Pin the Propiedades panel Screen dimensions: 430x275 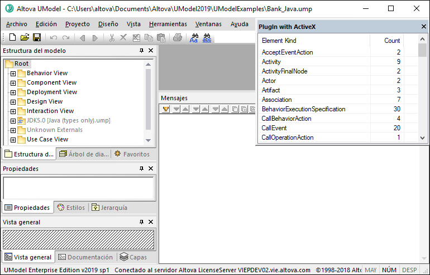click(x=141, y=169)
